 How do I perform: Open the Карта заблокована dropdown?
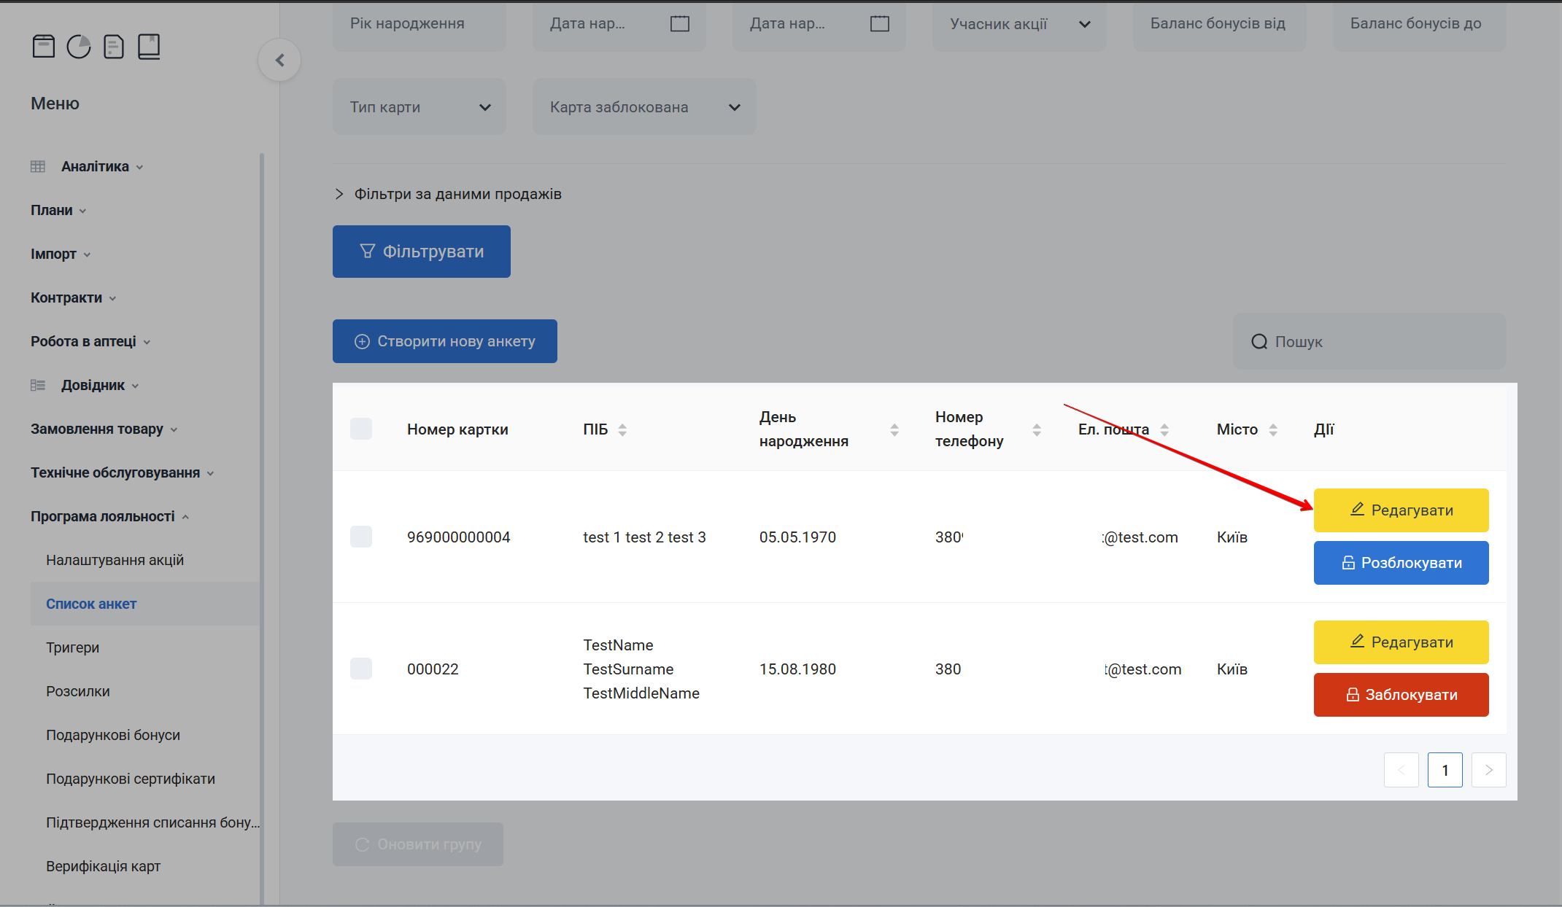tap(644, 107)
